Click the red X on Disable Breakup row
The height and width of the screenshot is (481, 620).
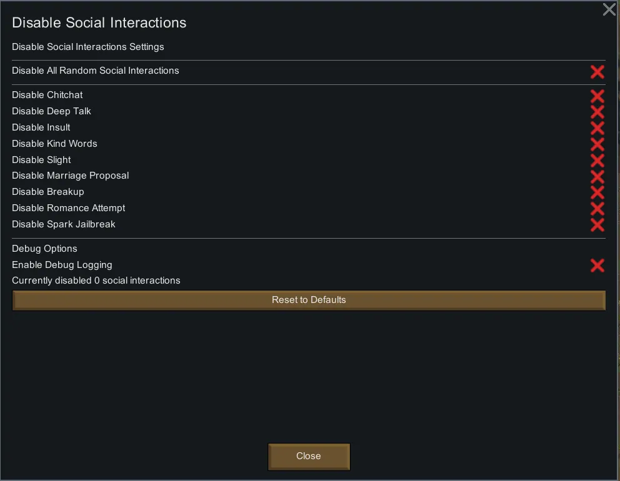click(597, 192)
